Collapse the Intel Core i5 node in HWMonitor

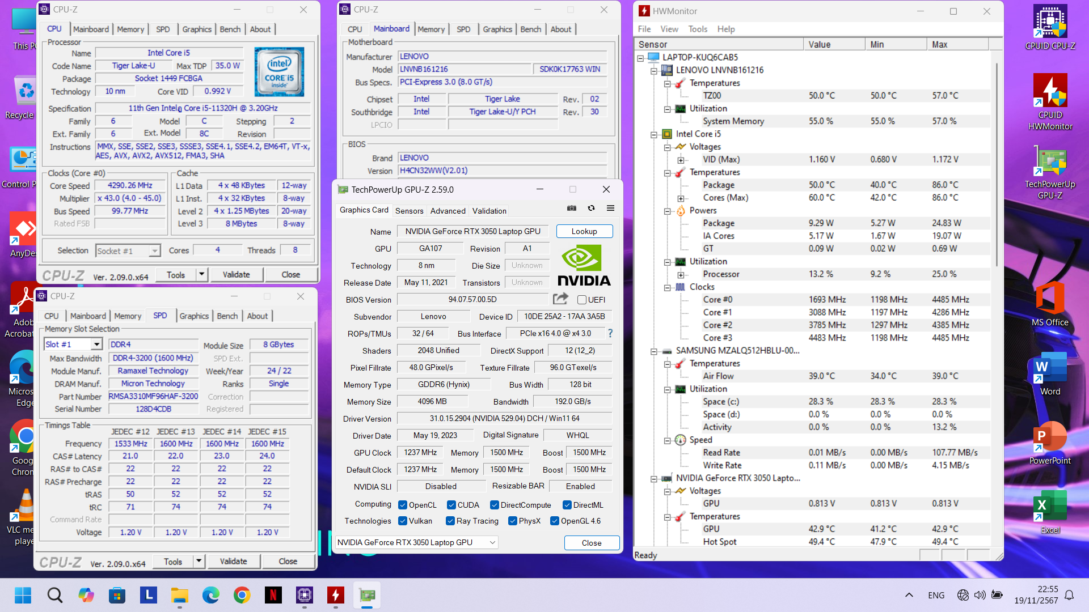654,134
